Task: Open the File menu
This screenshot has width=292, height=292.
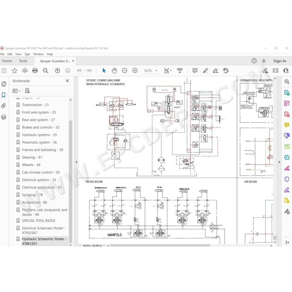Action: (2, 54)
